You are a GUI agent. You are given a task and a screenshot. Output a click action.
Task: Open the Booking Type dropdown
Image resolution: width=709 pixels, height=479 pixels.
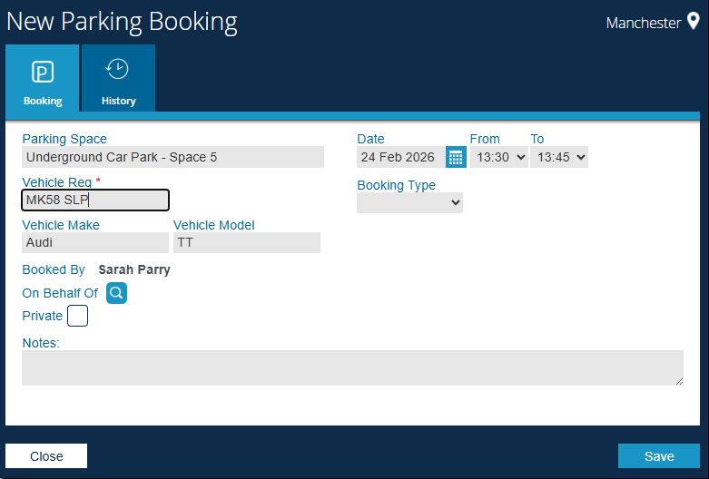[409, 203]
